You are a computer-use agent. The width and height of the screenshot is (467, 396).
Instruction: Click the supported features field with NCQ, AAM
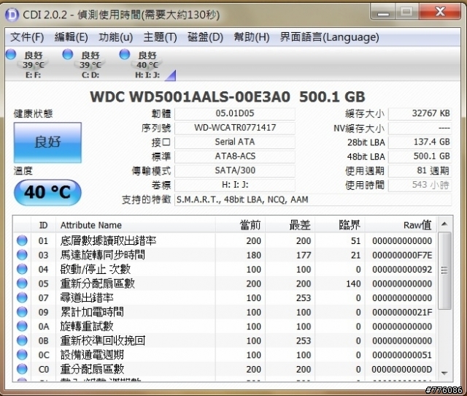pos(313,199)
